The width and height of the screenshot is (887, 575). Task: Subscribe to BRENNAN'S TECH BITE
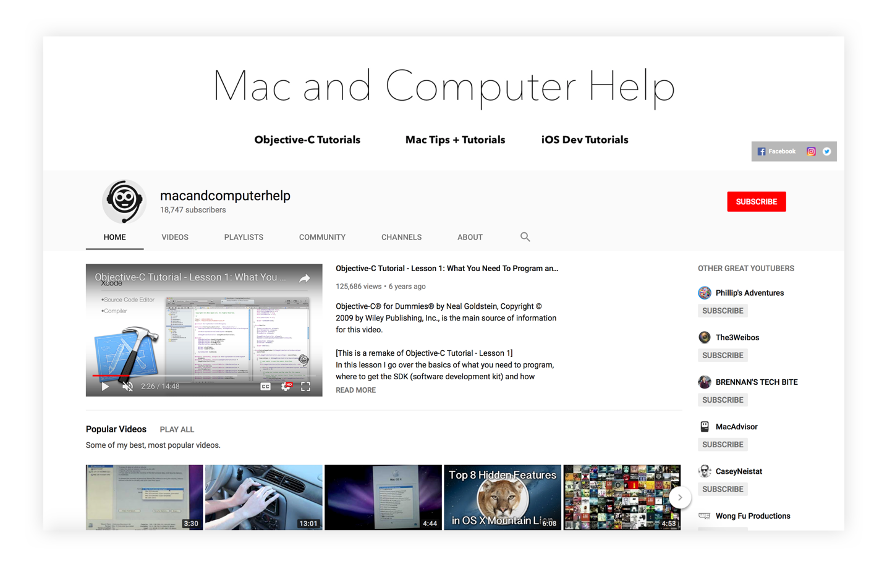pyautogui.click(x=723, y=400)
